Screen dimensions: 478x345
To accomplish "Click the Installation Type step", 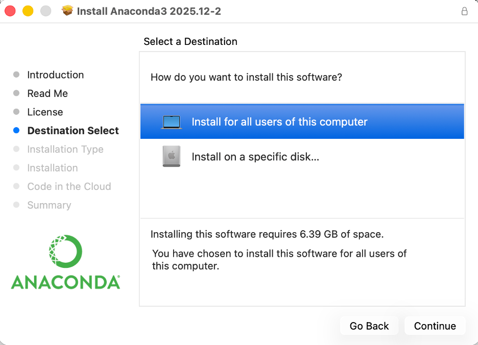I will (65, 150).
